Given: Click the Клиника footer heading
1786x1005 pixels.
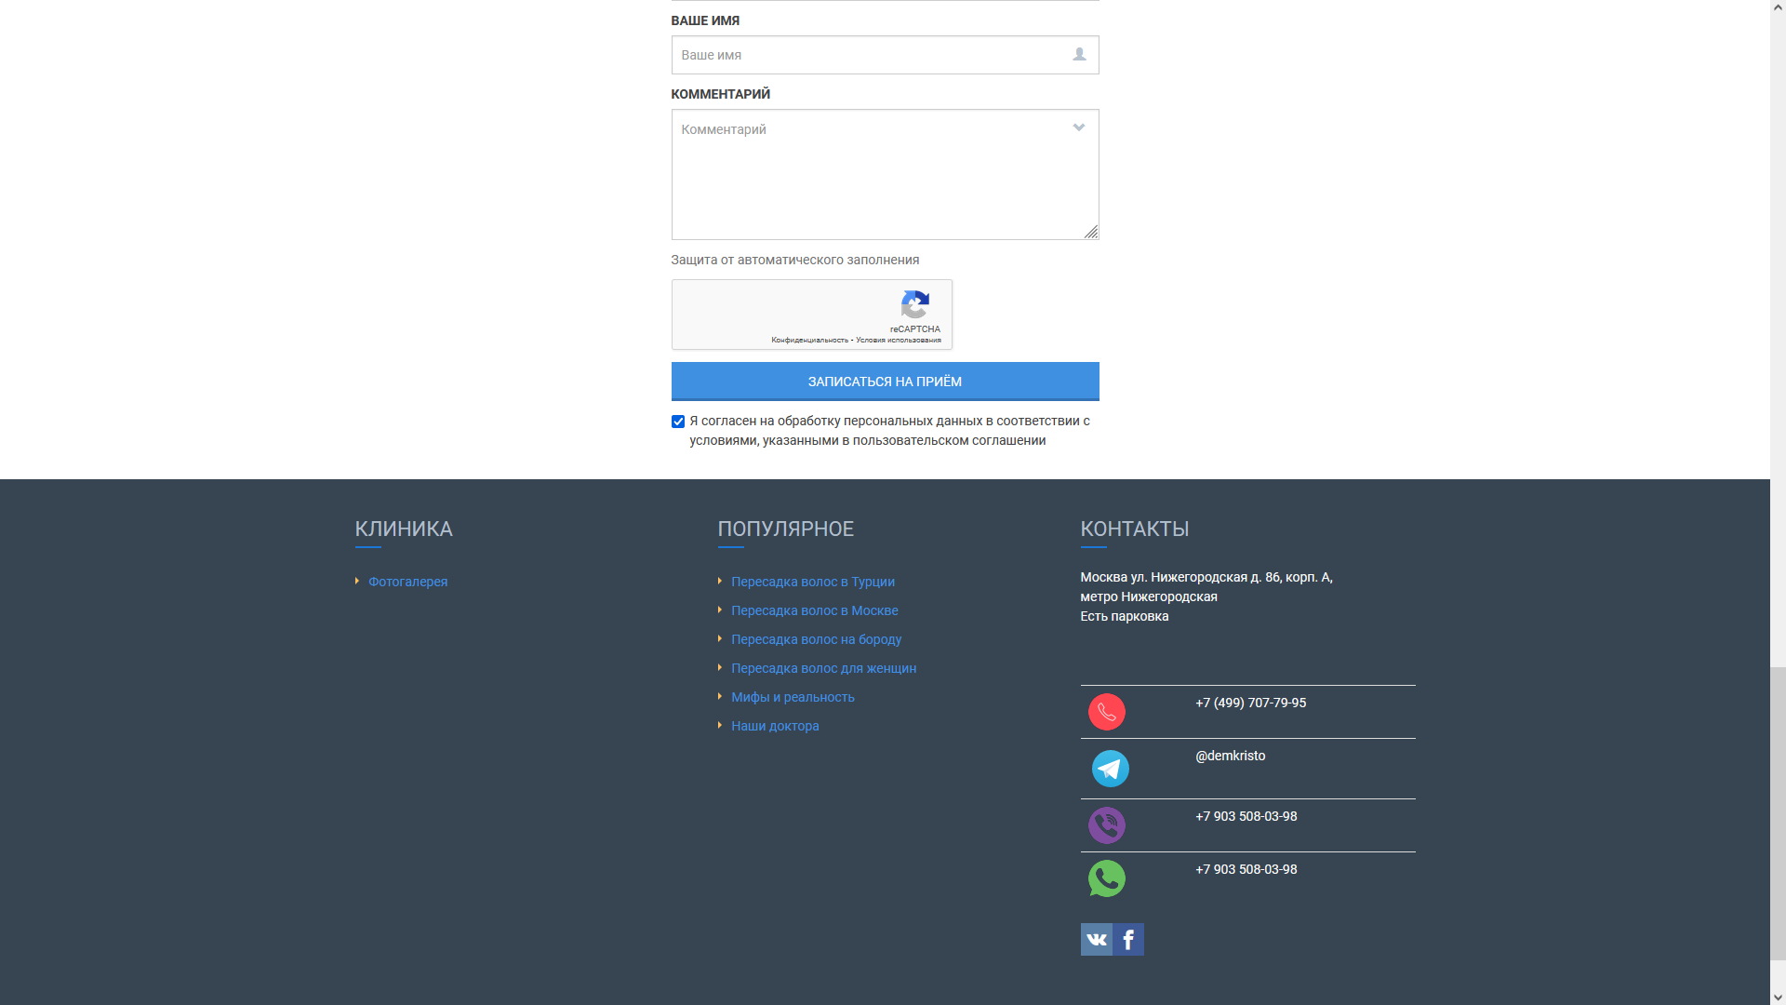Looking at the screenshot, I should tap(404, 529).
